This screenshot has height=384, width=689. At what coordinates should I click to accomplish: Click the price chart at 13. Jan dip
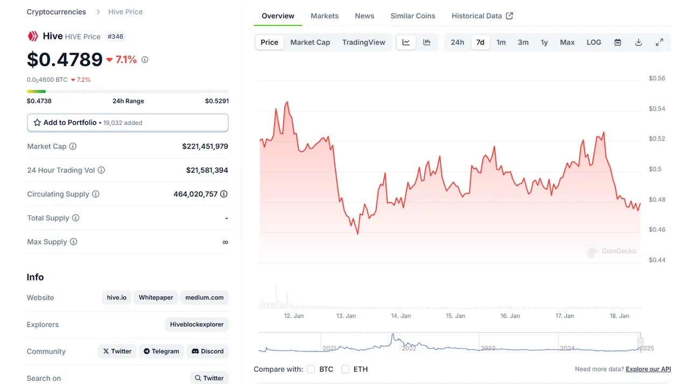pos(357,233)
